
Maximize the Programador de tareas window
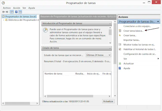point(149,2)
